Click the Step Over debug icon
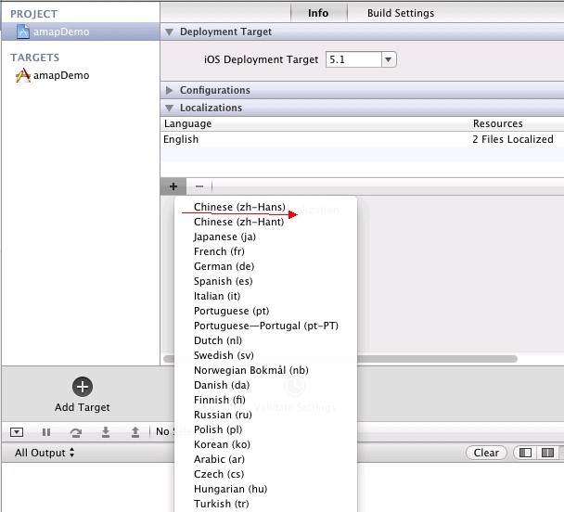This screenshot has width=564, height=512. [x=76, y=432]
